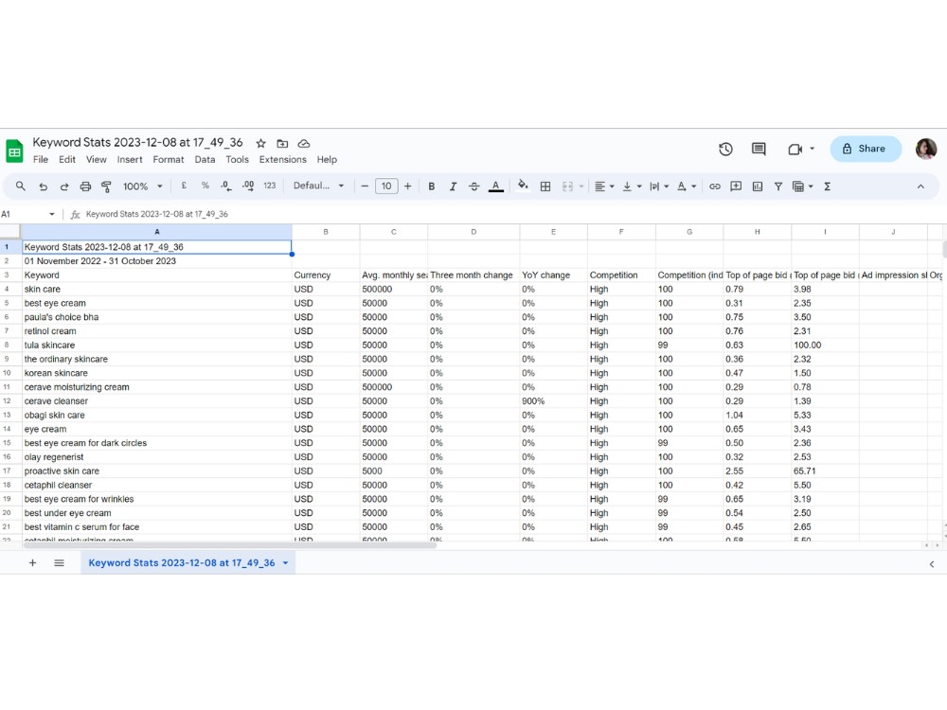
Task: Print the spreadsheet
Action: tap(85, 186)
